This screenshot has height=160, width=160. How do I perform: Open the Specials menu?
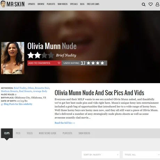click(x=74, y=4)
